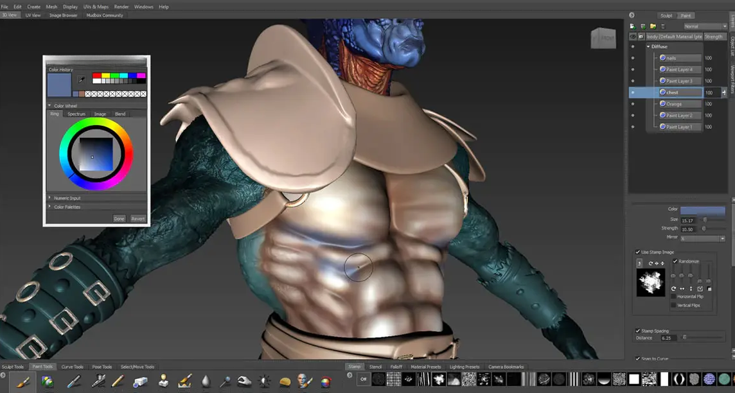This screenshot has width=735, height=393.
Task: Switch layers panel to Paint mode
Action: point(686,15)
